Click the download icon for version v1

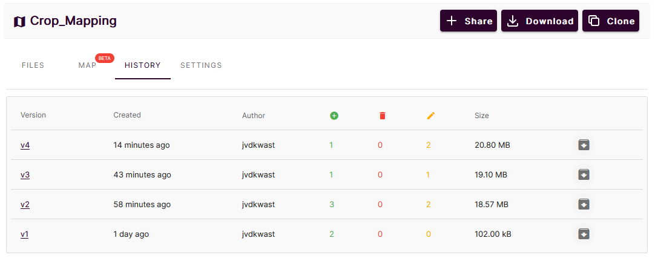click(584, 234)
